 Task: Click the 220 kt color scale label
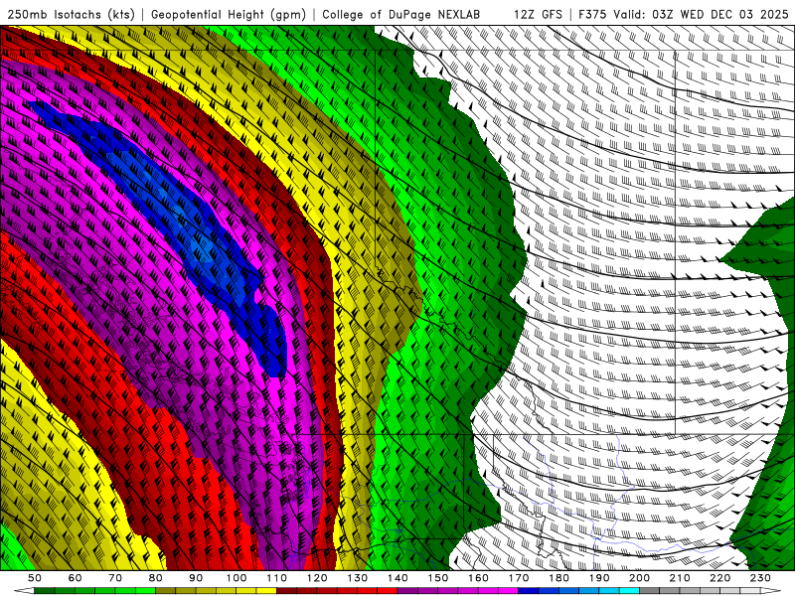coord(719,578)
